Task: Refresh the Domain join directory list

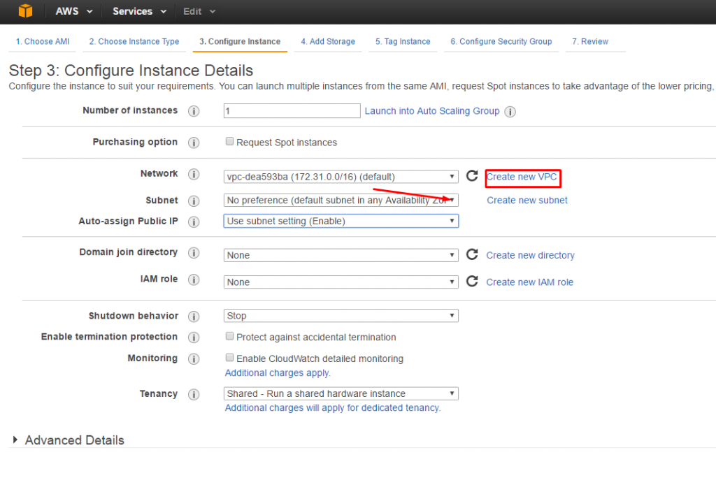Action: coord(471,255)
